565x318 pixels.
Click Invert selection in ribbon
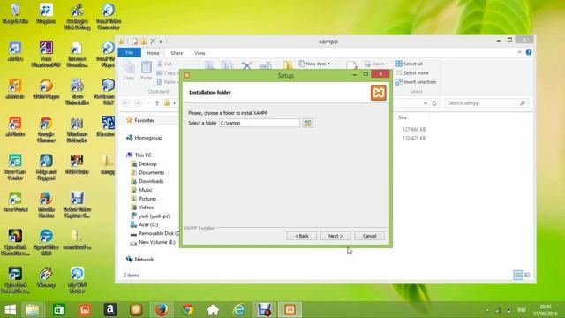point(416,82)
